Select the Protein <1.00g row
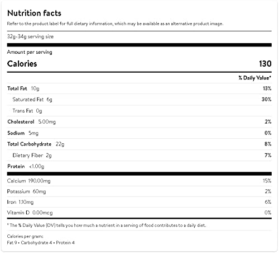 (x=139, y=166)
